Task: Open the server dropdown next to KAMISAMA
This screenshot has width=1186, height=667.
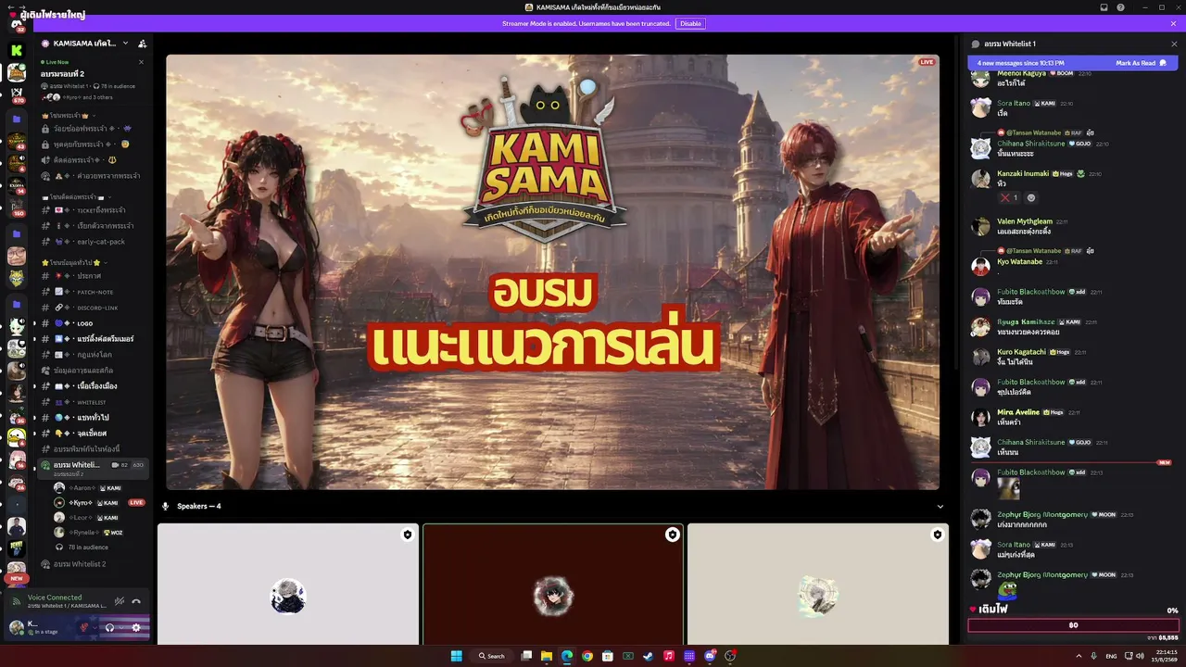Action: (126, 44)
